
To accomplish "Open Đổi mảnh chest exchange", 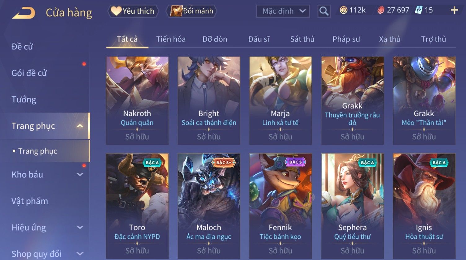I will (191, 11).
